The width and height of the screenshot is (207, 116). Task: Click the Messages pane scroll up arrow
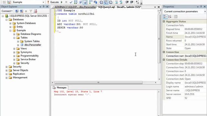point(159,92)
